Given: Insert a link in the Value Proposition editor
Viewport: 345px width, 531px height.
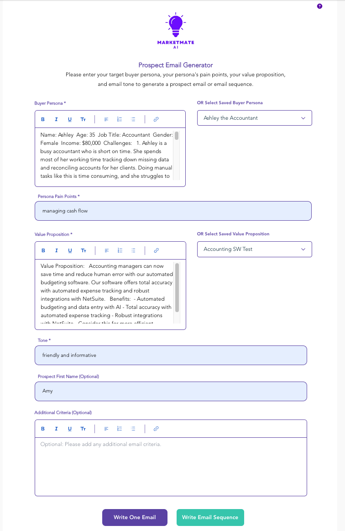Looking at the screenshot, I should coord(156,250).
